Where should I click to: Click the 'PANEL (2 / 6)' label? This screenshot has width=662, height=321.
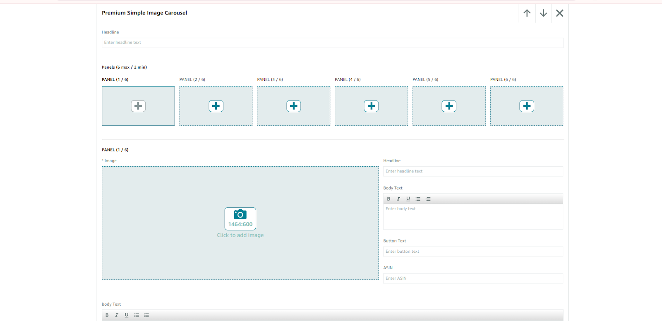(192, 79)
